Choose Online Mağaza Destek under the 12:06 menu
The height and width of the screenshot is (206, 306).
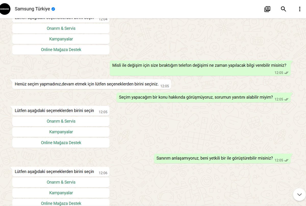point(61,202)
